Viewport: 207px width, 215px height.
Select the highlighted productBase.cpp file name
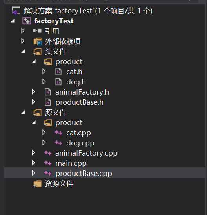point(84,174)
